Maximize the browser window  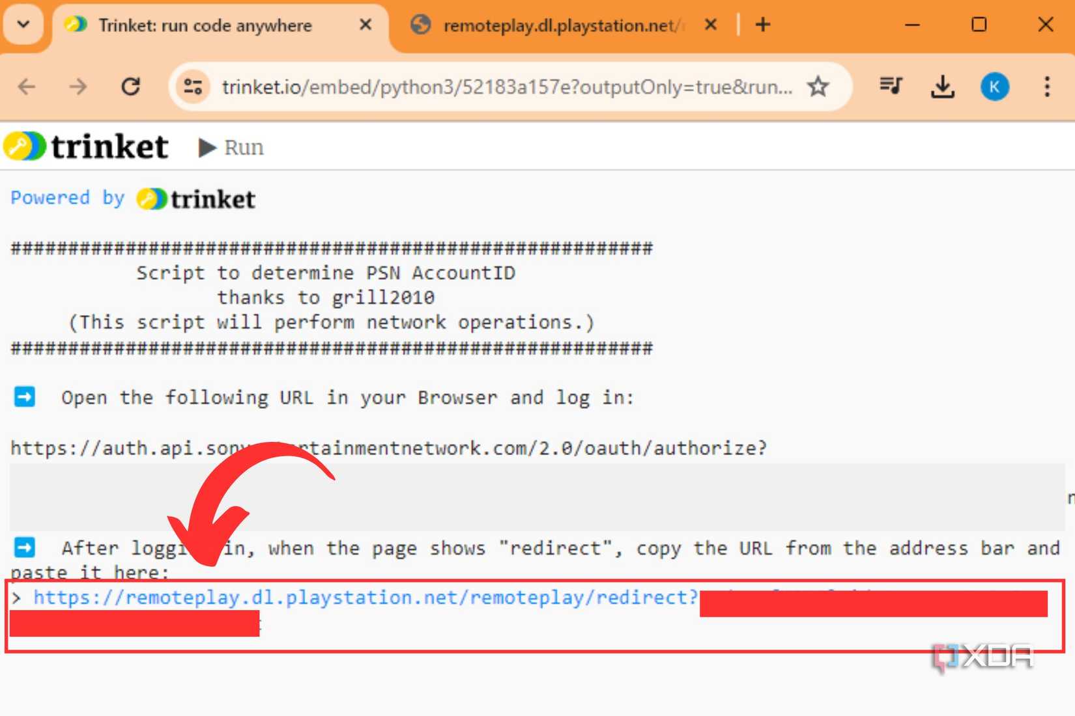(x=979, y=25)
